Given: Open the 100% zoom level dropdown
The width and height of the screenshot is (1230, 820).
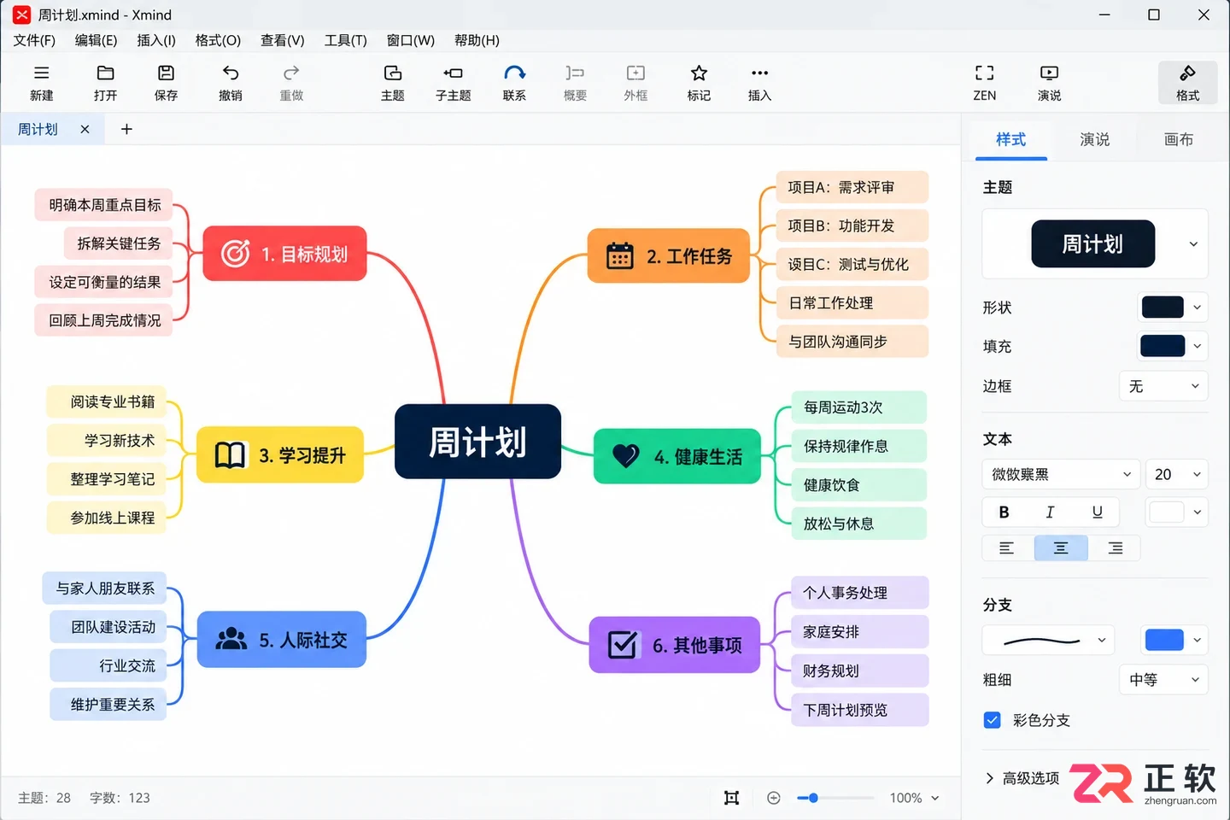Looking at the screenshot, I should 914,798.
